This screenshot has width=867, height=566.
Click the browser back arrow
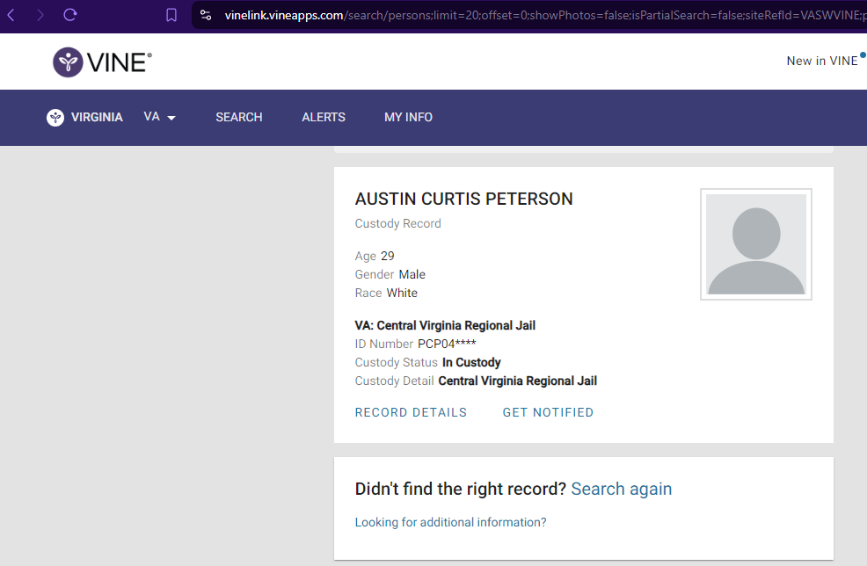[11, 15]
